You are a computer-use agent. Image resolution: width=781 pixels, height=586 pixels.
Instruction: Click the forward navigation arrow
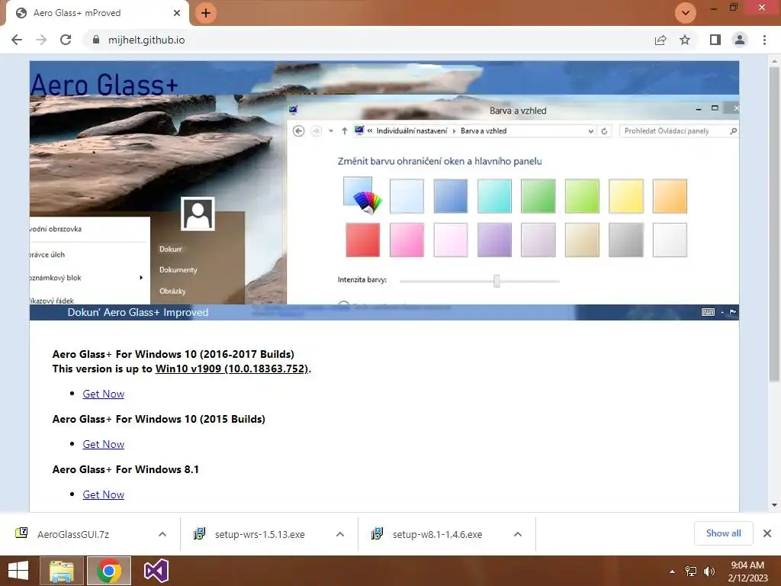(x=41, y=40)
